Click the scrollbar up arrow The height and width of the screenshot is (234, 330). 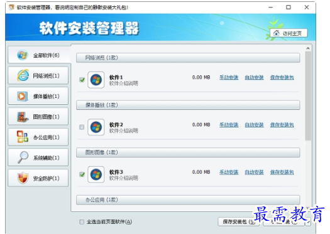tap(308, 48)
